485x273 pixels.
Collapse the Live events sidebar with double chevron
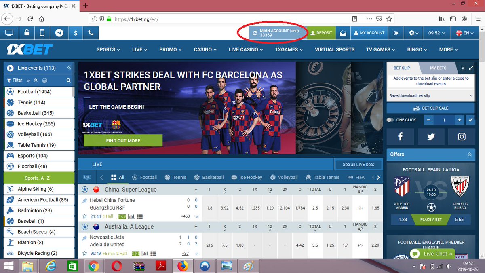point(69,68)
